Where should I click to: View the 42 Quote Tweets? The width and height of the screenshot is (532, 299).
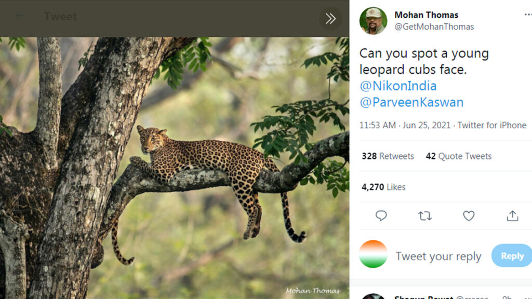[x=458, y=156]
